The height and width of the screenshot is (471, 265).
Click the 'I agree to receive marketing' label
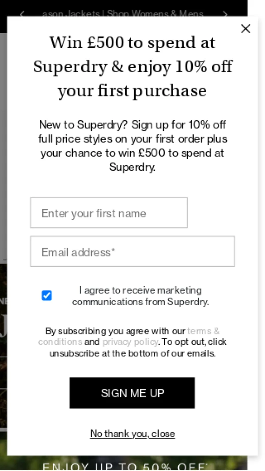tap(140, 290)
